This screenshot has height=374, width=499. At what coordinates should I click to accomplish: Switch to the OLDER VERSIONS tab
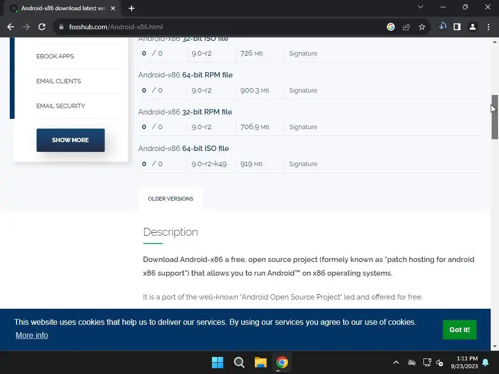click(171, 199)
